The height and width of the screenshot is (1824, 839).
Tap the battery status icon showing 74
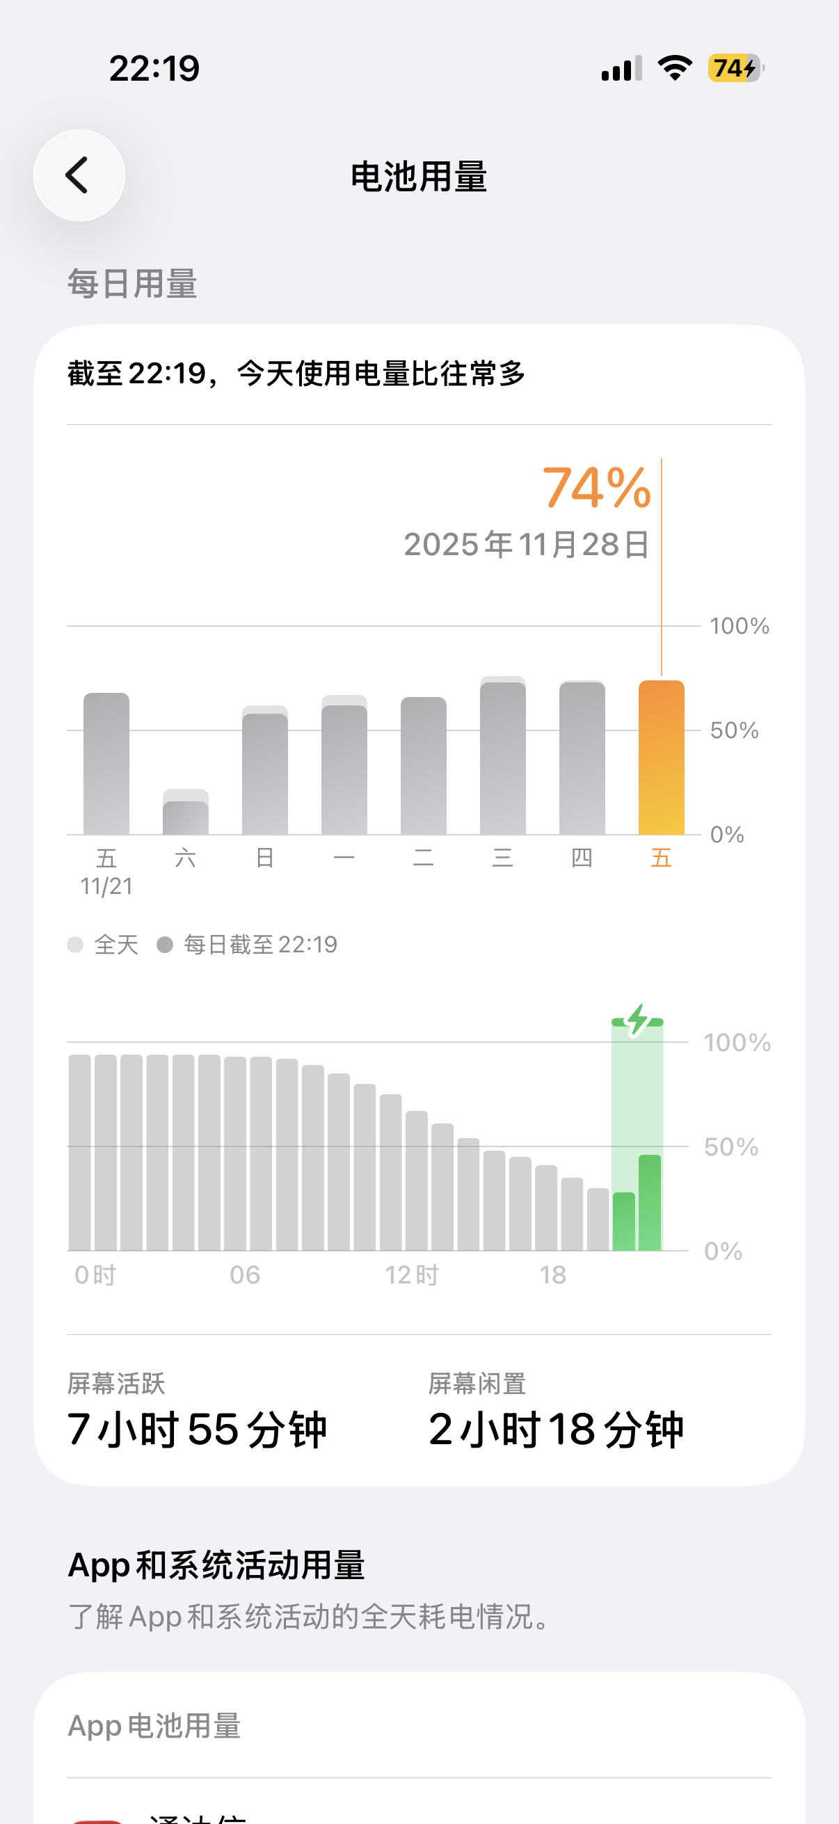735,68
